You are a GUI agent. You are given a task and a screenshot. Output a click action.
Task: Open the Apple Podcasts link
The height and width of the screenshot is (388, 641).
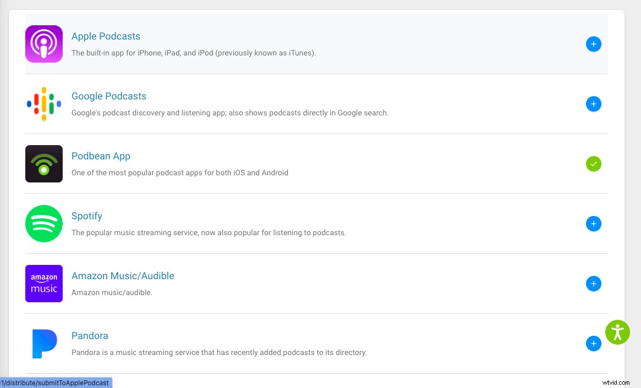106,36
